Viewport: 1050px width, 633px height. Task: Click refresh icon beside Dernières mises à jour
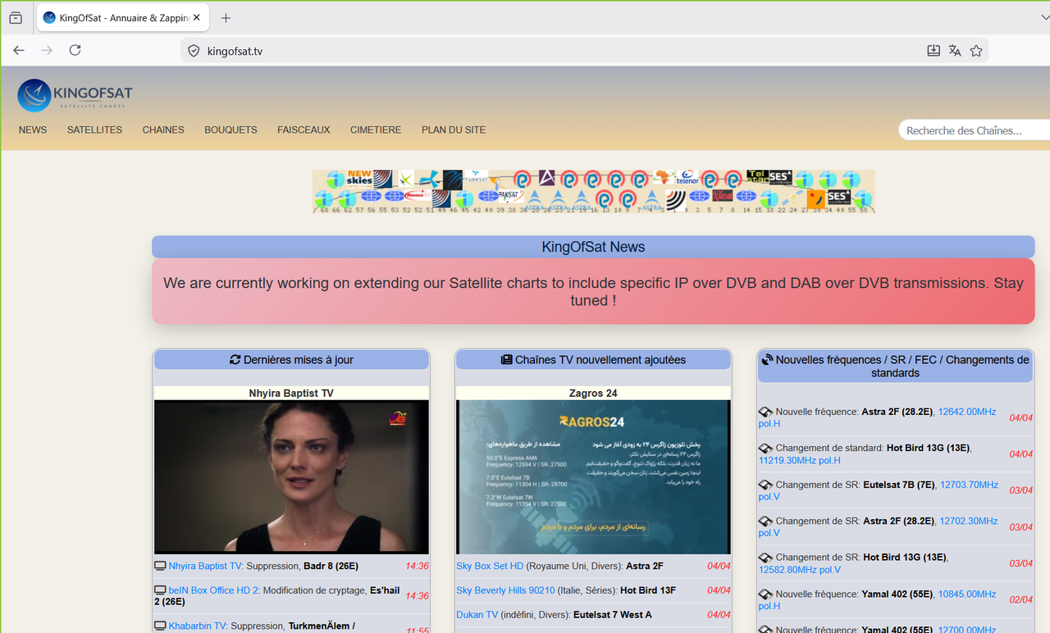click(x=235, y=359)
